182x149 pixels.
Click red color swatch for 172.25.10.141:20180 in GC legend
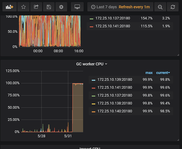[93, 88]
